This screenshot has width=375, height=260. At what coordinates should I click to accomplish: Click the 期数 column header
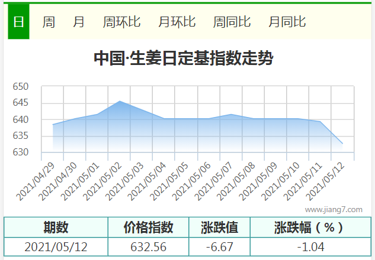point(56,227)
